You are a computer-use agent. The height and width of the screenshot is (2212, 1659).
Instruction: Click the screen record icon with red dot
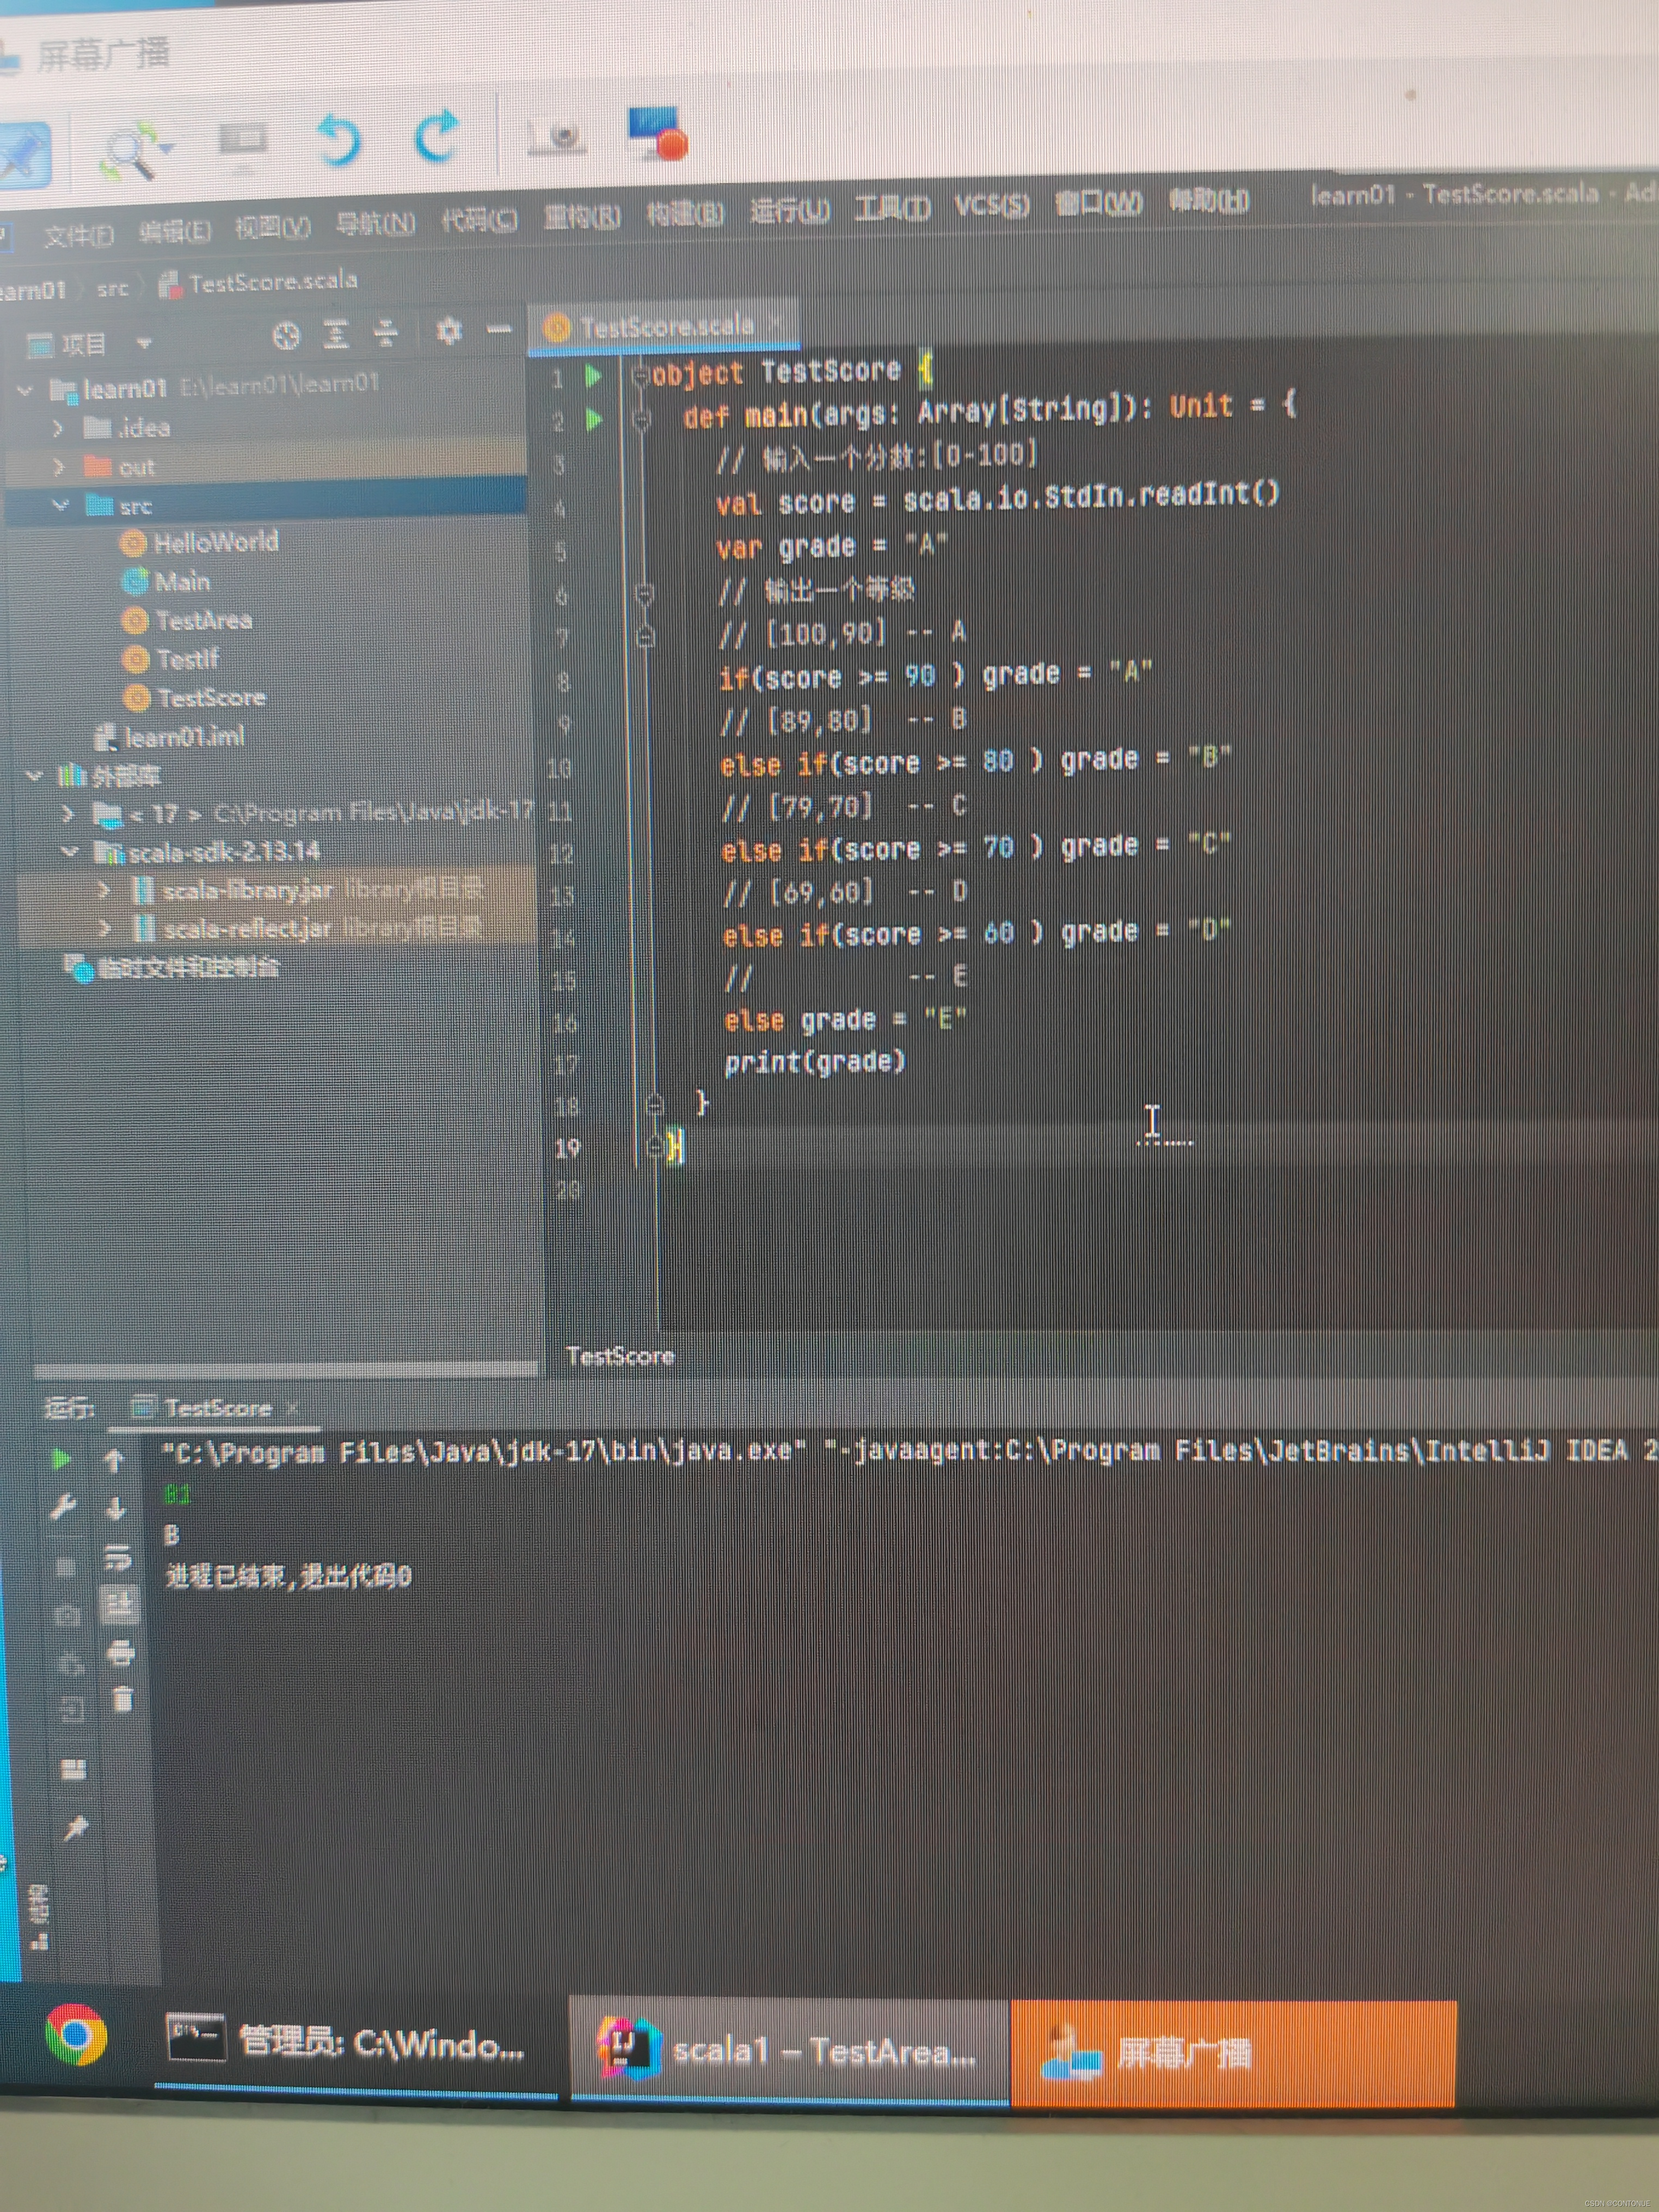point(658,133)
